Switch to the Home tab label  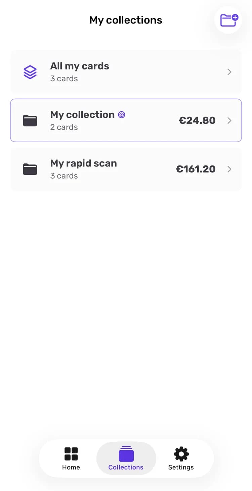tap(71, 467)
